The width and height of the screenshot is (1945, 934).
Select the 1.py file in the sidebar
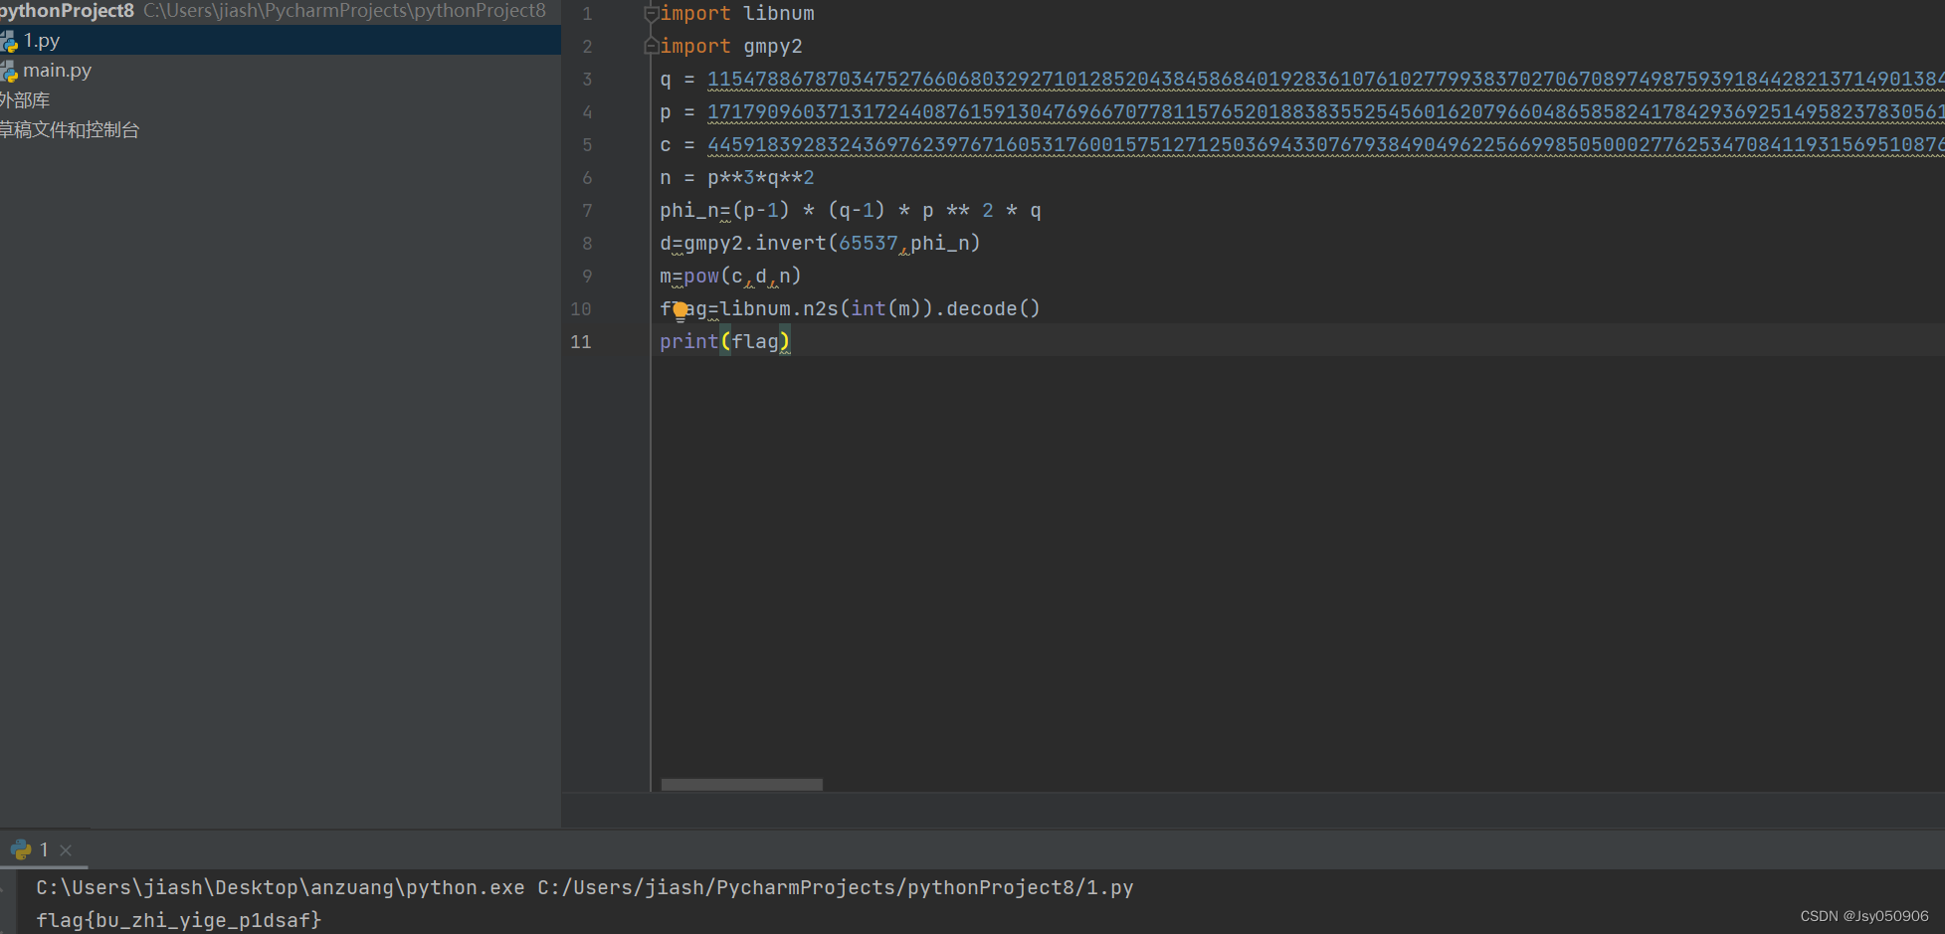click(x=42, y=41)
